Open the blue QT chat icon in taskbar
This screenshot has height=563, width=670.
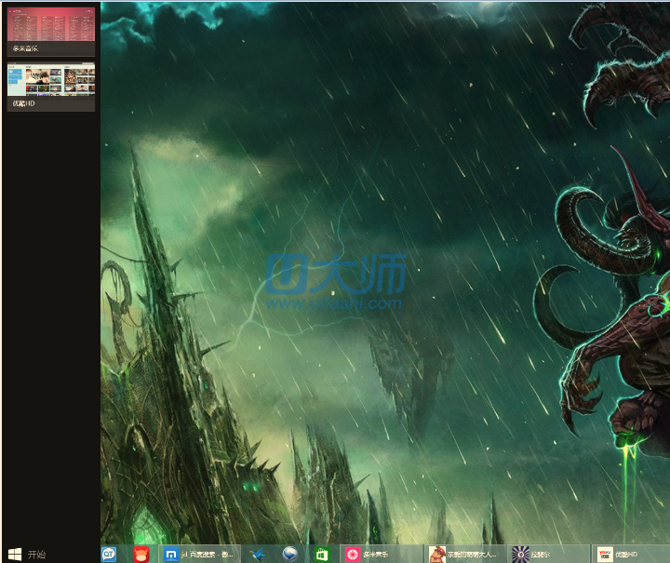tap(109, 555)
